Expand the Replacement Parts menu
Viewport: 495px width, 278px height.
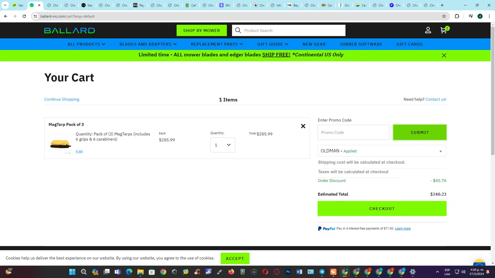[217, 44]
